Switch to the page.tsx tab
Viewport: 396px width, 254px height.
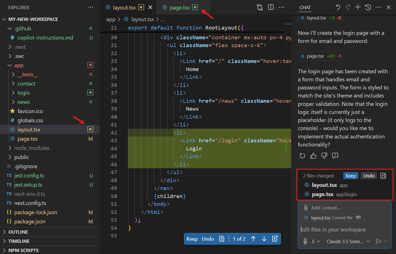pos(180,7)
